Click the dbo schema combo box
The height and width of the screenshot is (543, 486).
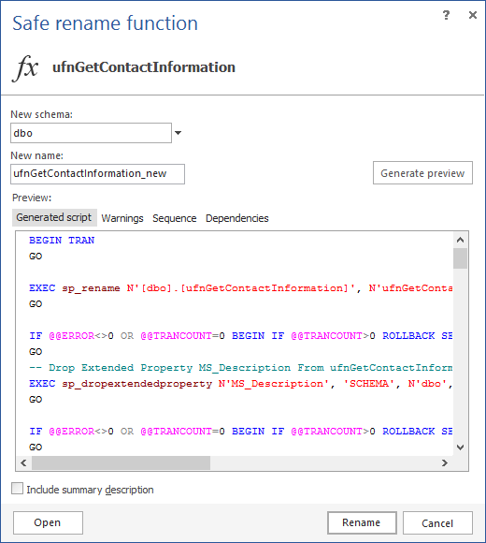[x=91, y=133]
